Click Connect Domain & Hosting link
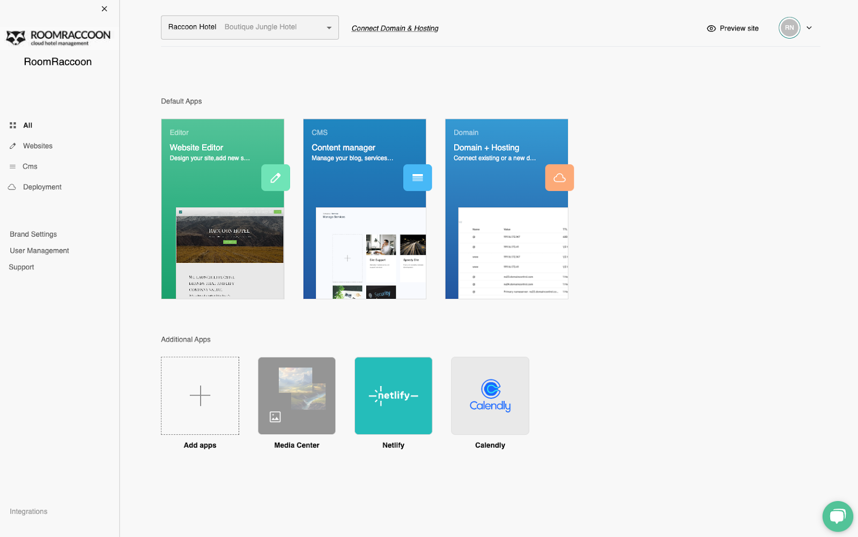Screen dimensions: 858x537 coord(395,28)
